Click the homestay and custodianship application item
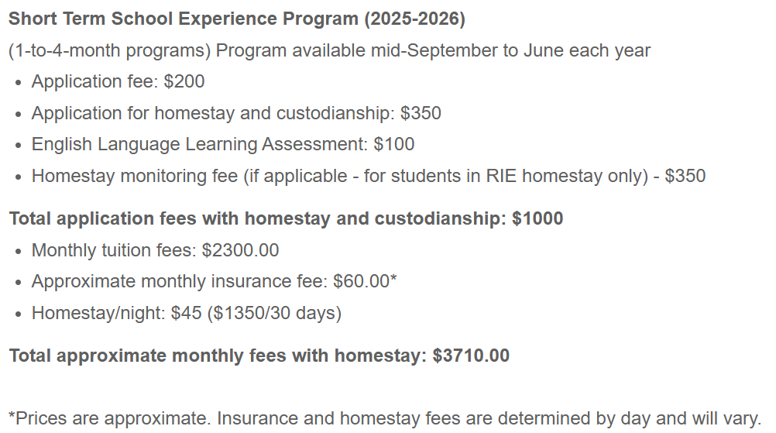Screen dimensions: 776x433 click(236, 113)
